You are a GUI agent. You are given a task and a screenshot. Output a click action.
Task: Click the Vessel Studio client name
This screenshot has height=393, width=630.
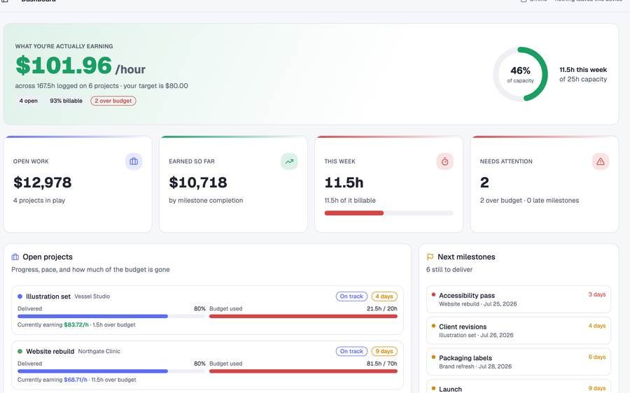tap(92, 296)
